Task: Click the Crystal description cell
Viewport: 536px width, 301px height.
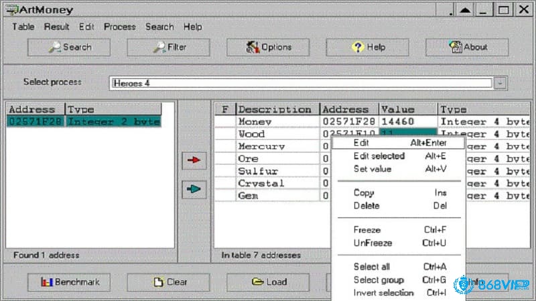Action: pyautogui.click(x=277, y=183)
